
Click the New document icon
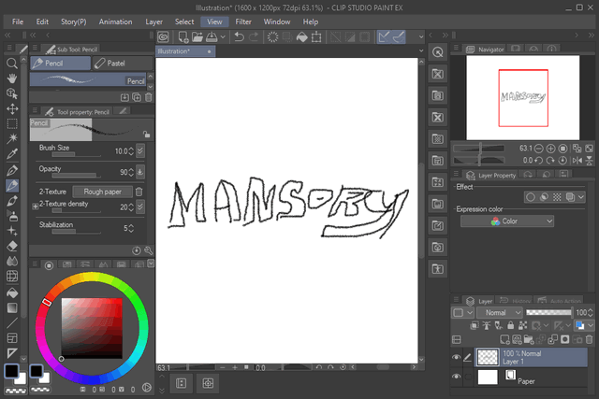184,36
